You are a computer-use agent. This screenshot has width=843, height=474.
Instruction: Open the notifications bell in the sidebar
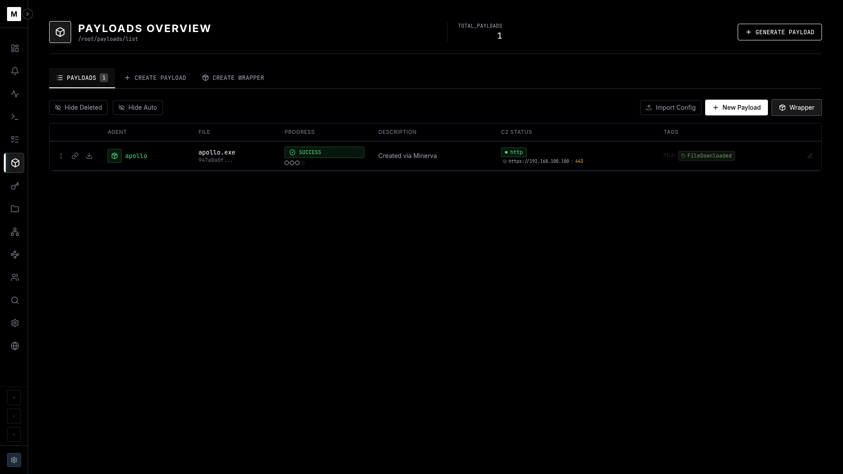(x=14, y=71)
